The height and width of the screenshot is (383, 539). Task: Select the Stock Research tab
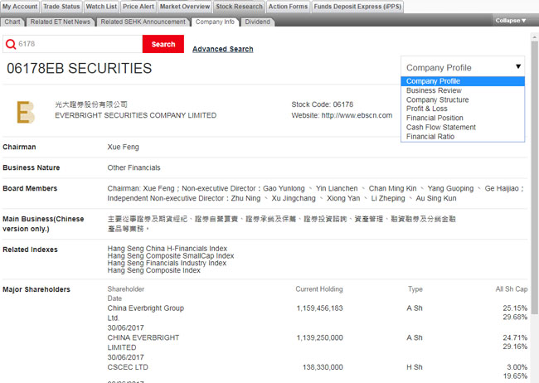pos(239,7)
